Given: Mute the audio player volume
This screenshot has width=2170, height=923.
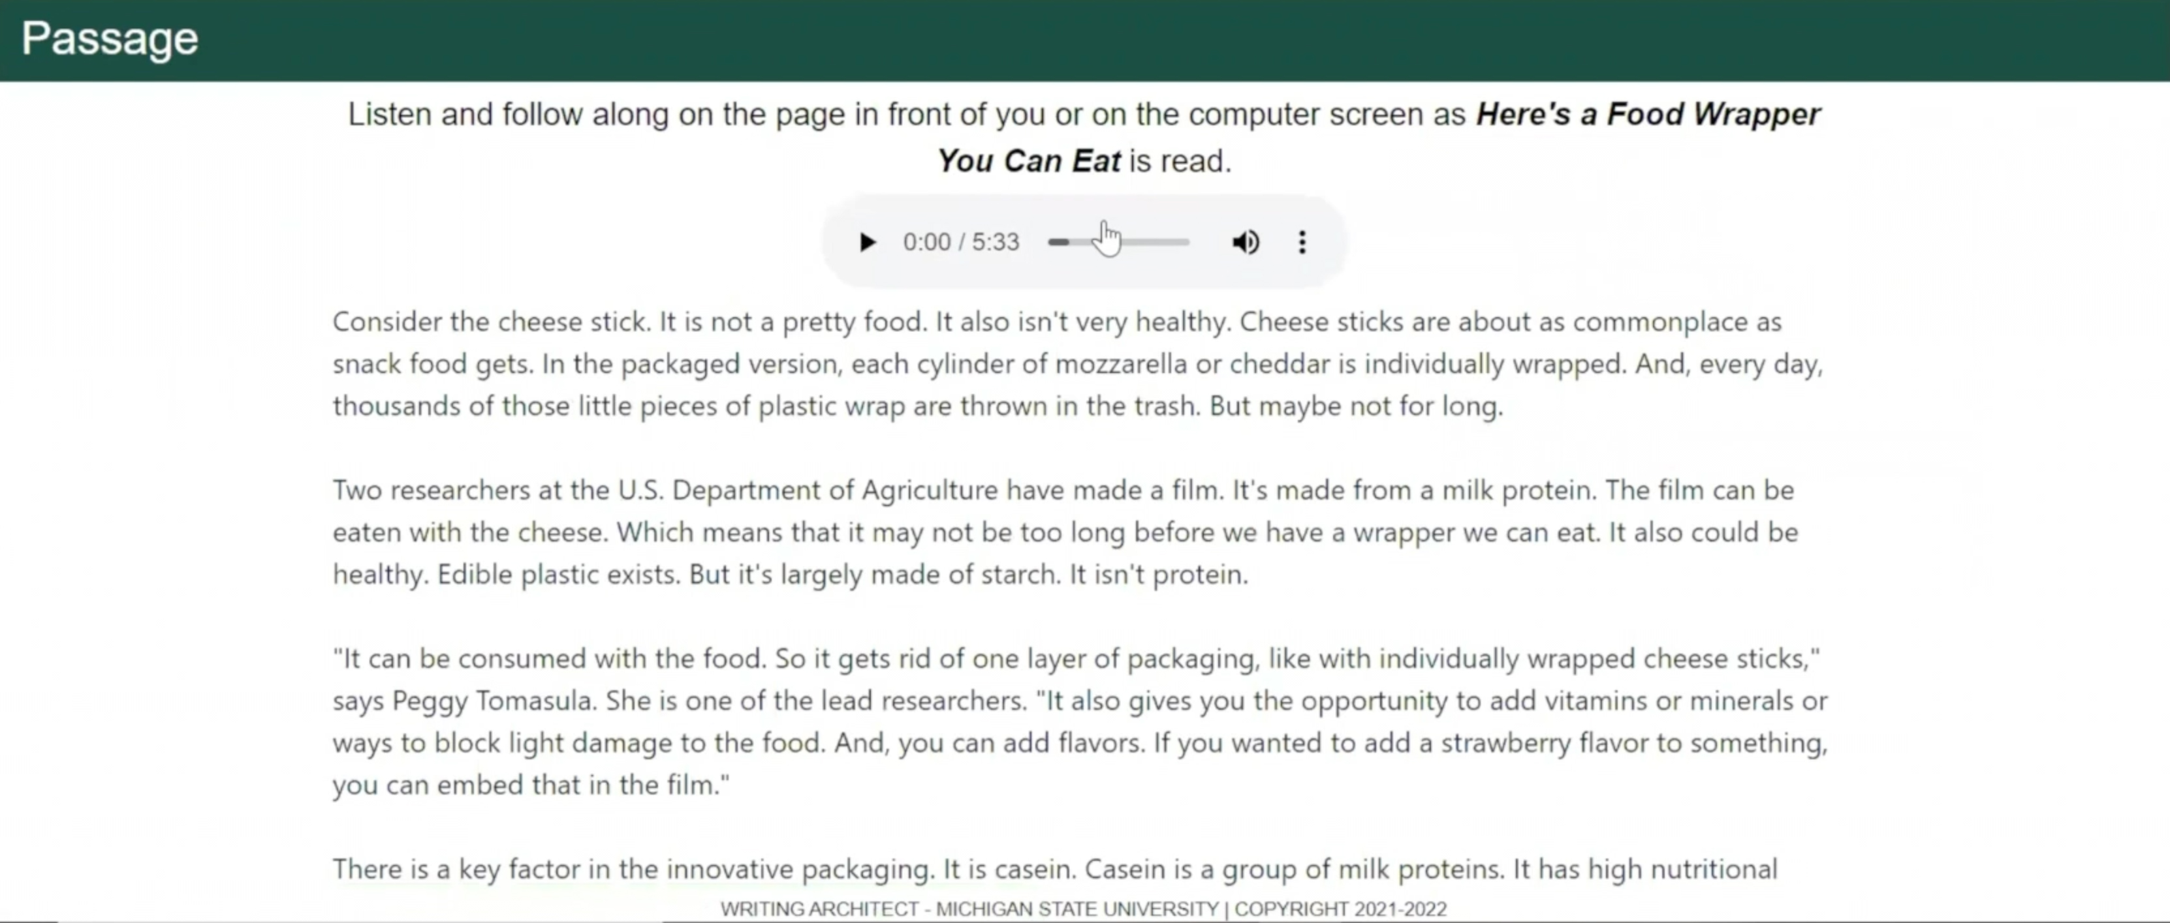Looking at the screenshot, I should pos(1245,242).
